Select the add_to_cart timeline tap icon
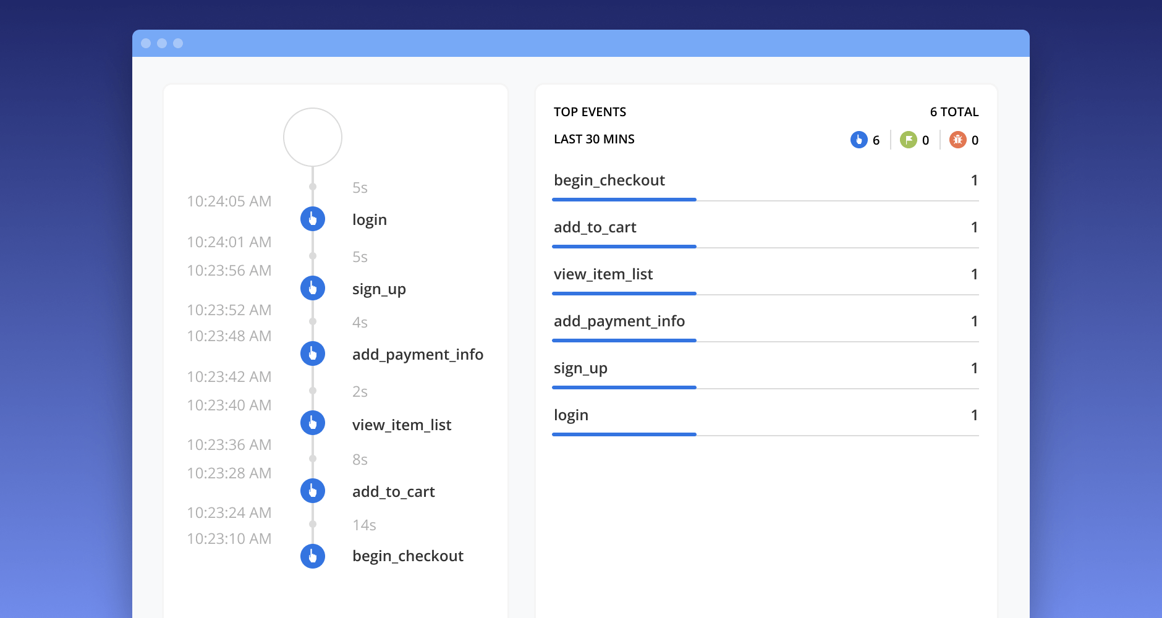This screenshot has width=1162, height=618. pos(312,491)
